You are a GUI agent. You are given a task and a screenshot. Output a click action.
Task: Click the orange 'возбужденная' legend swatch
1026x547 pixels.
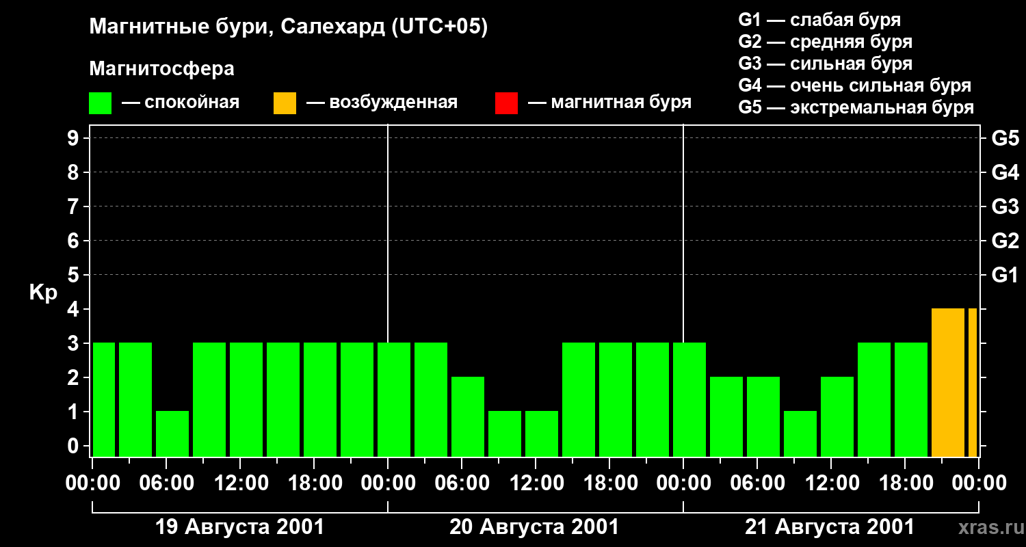point(285,103)
